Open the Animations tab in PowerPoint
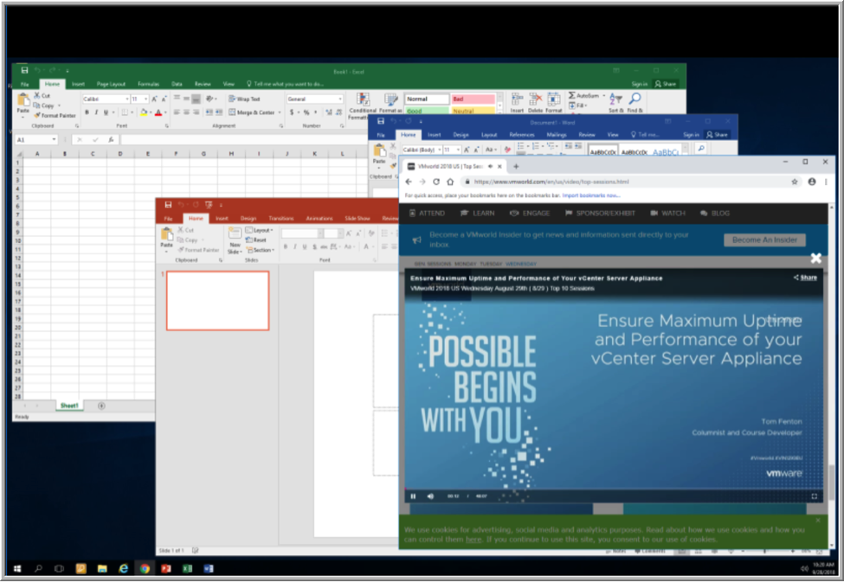The height and width of the screenshot is (582, 844). tap(319, 219)
